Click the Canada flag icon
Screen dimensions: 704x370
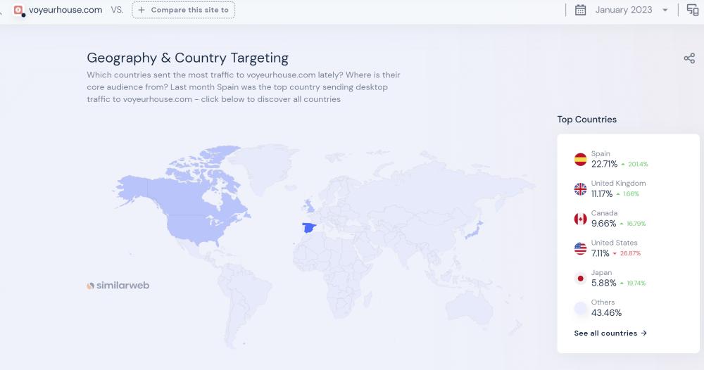point(580,219)
